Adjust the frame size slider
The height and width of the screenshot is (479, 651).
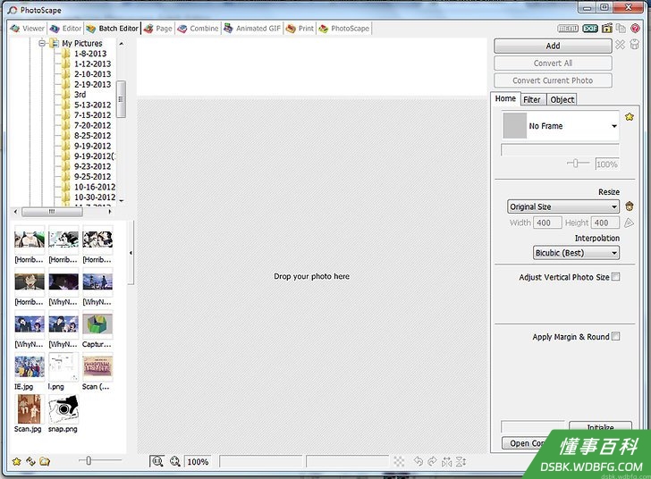tap(576, 164)
